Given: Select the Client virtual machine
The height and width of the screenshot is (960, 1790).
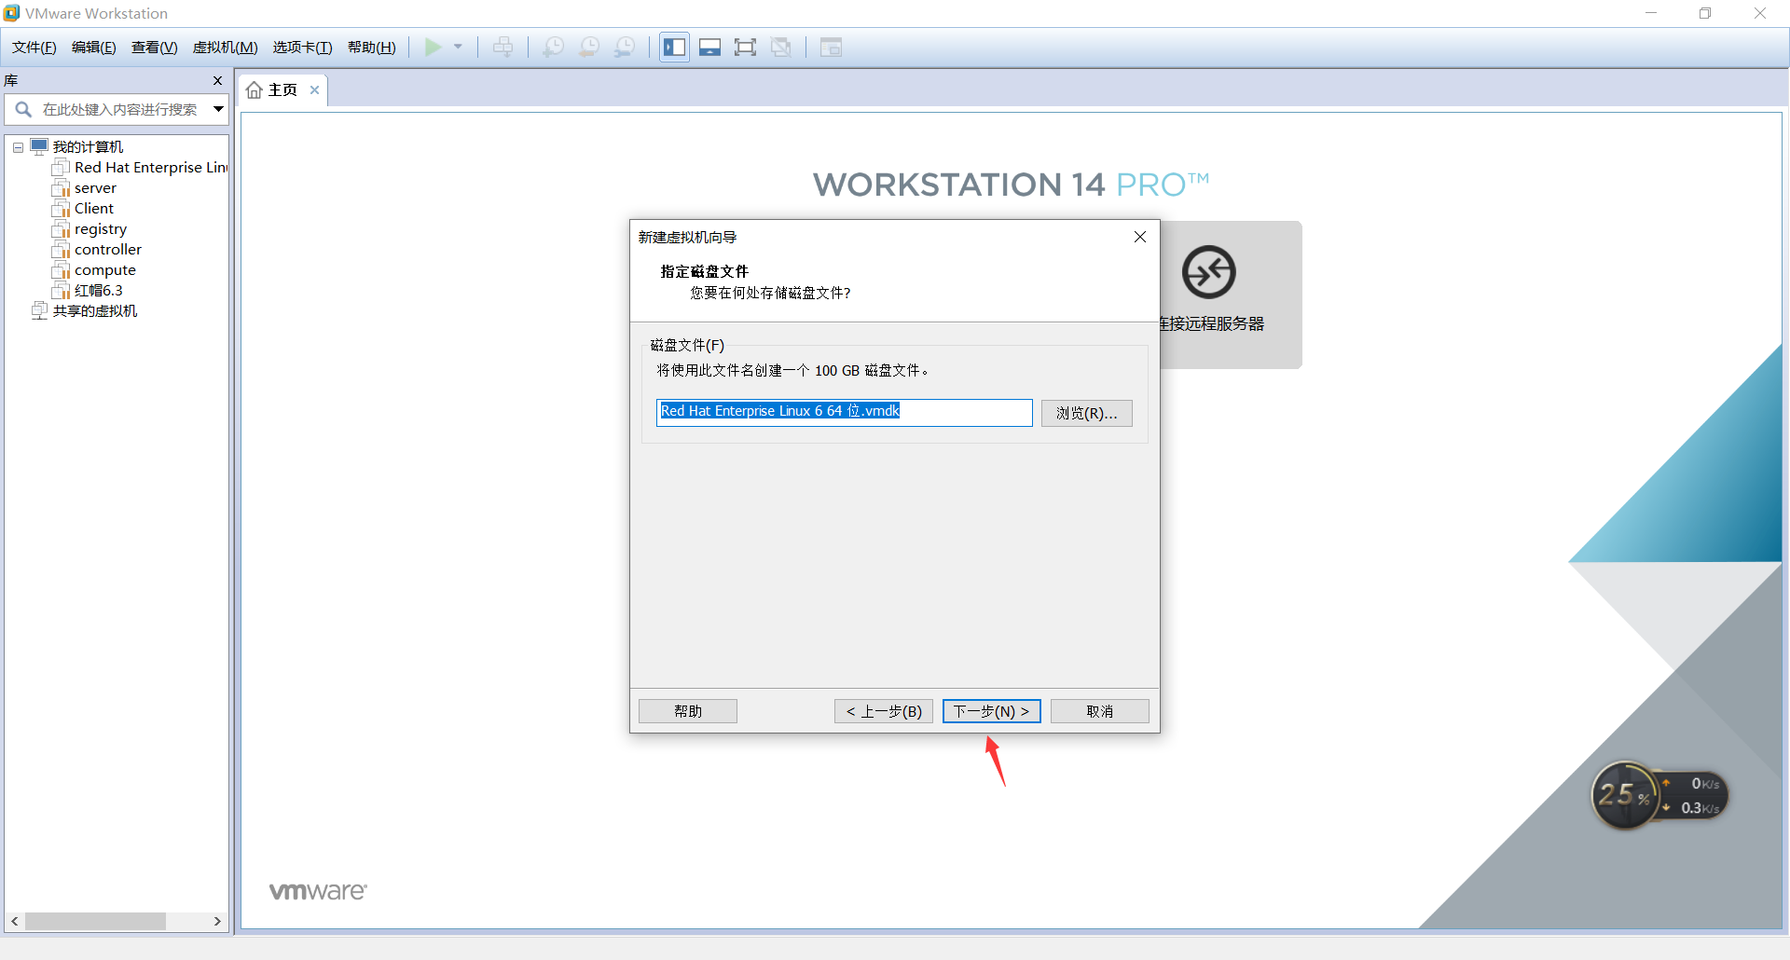Looking at the screenshot, I should click(x=94, y=209).
